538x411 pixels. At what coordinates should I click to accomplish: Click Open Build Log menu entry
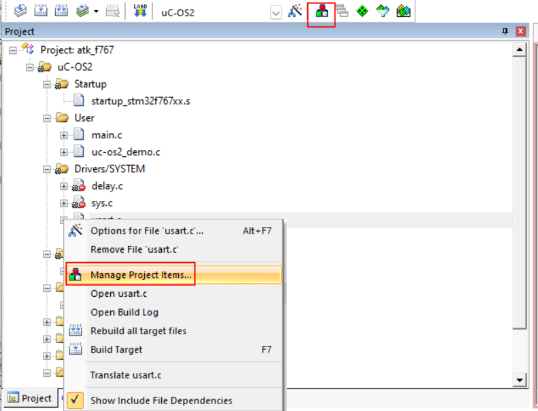124,312
